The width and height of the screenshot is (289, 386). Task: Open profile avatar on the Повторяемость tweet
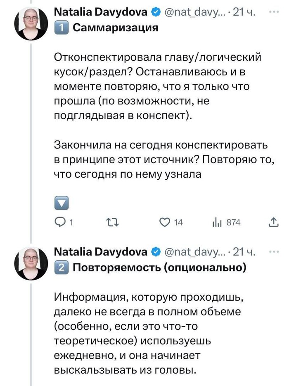[x=31, y=263]
